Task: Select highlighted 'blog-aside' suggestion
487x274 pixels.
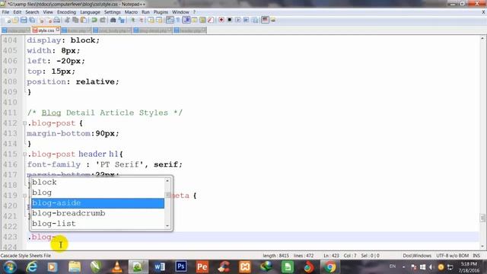Action: (x=97, y=203)
